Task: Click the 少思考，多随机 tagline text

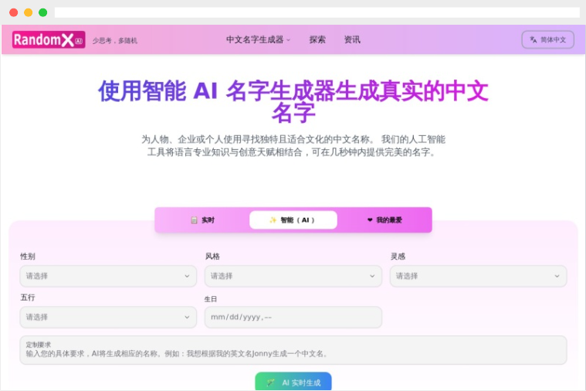Action: [115, 40]
